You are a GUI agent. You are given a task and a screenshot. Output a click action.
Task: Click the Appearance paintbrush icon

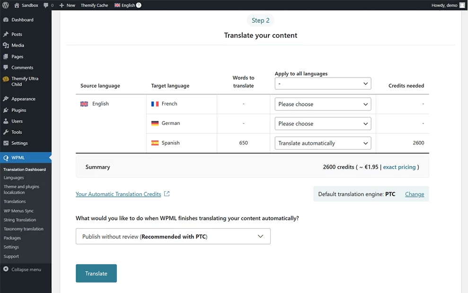pos(6,99)
